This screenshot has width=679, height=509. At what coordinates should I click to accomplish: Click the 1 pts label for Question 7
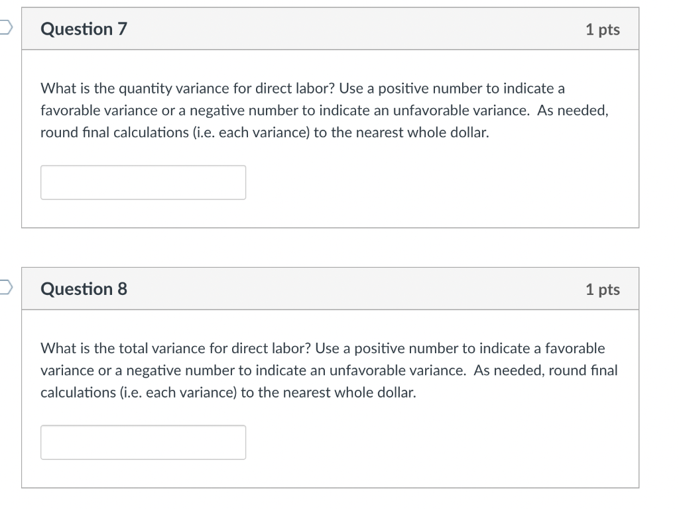(x=603, y=29)
